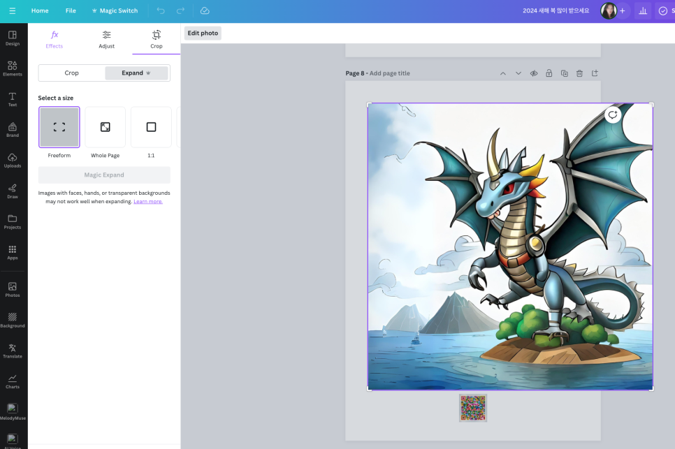The height and width of the screenshot is (449, 675).
Task: Hide Page 8 with eye icon
Action: [534, 73]
